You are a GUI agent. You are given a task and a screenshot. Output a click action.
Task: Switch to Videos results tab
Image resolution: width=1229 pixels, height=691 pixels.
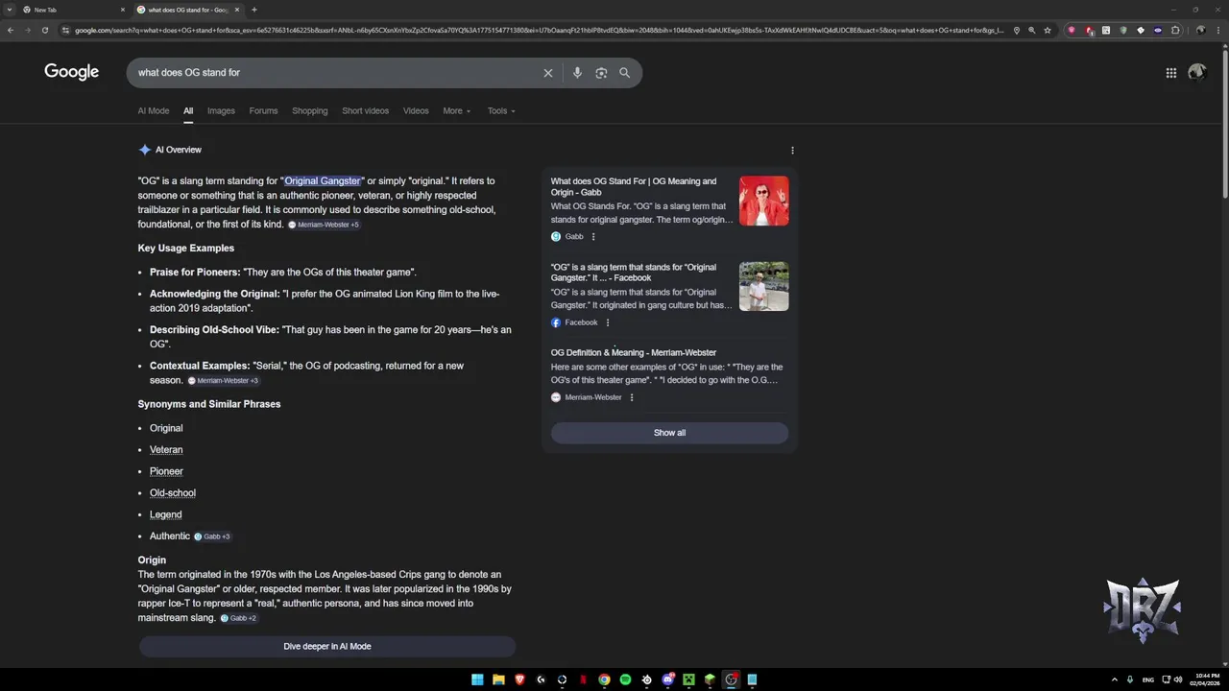coord(416,110)
